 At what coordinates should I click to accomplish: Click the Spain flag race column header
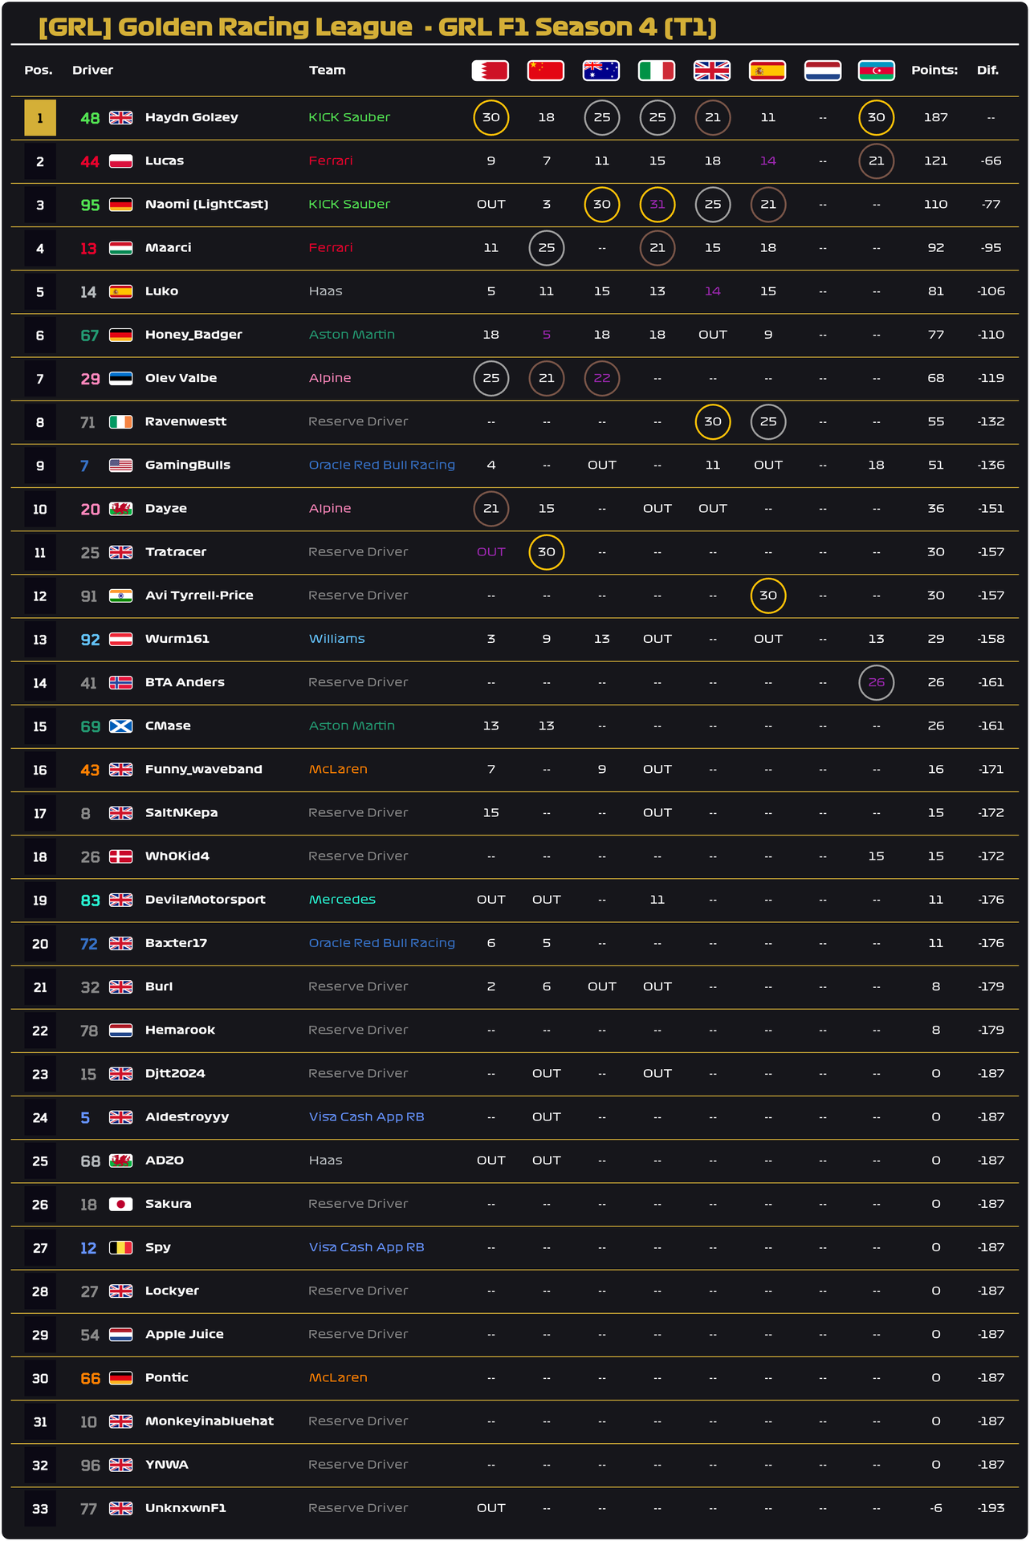pyautogui.click(x=767, y=71)
